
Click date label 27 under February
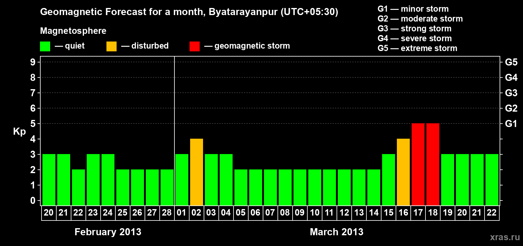pos(152,213)
